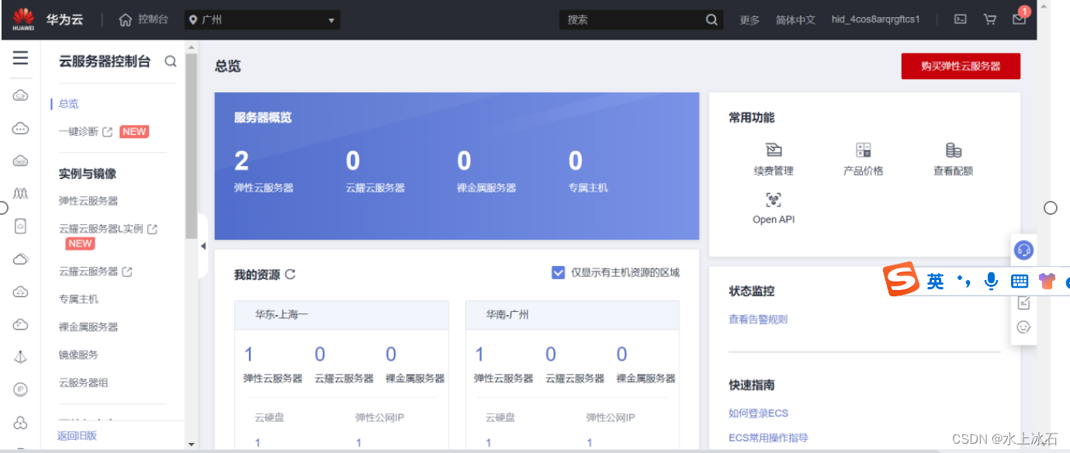1070x453 pixels.
Task: Click the search icon beside 云服务器控制台
Action: click(x=171, y=62)
